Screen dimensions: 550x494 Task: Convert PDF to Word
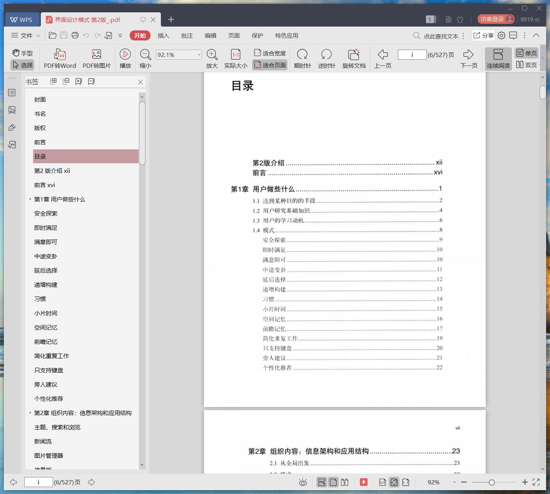click(x=60, y=59)
